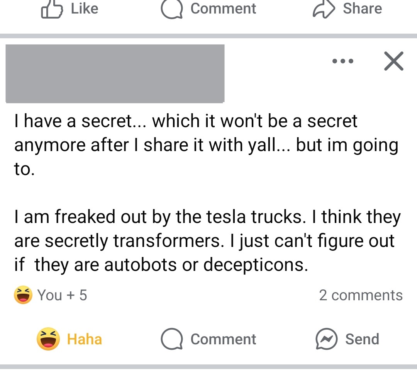This screenshot has width=417, height=376.
Task: Tap the comment bubble icon beside Haha
Action: tap(171, 339)
